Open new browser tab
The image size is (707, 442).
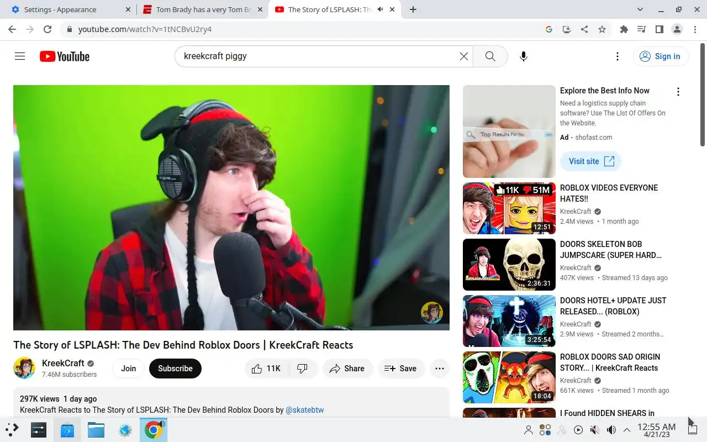point(413,9)
